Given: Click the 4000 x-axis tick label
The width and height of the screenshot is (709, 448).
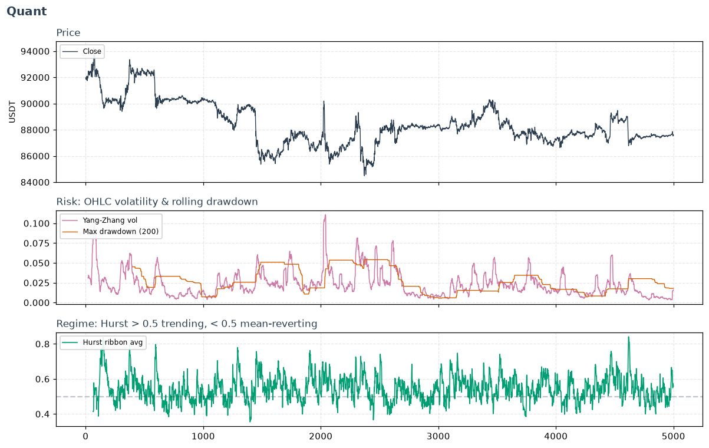Looking at the screenshot, I should [556, 437].
